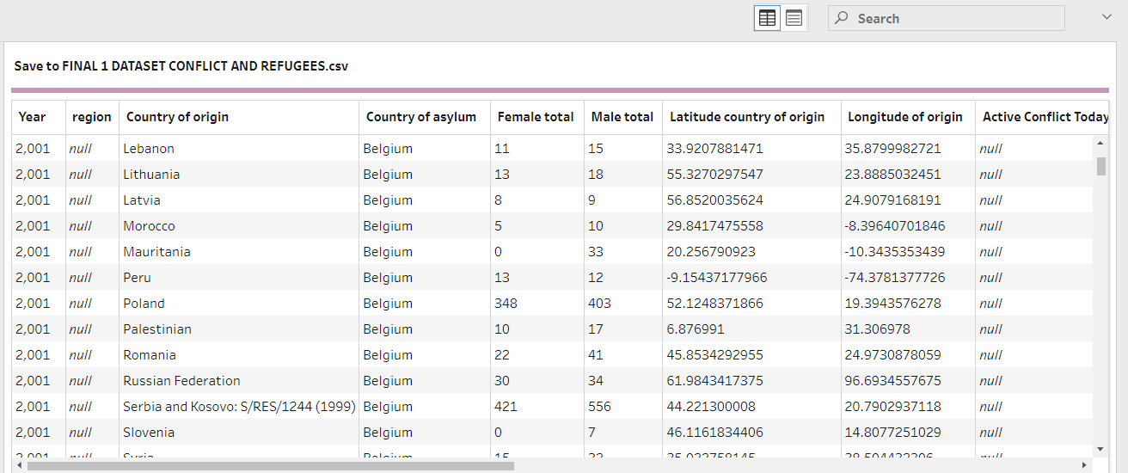Click the vertical scrollbar down arrow
Image resolution: width=1128 pixels, height=473 pixels.
pyautogui.click(x=1100, y=449)
